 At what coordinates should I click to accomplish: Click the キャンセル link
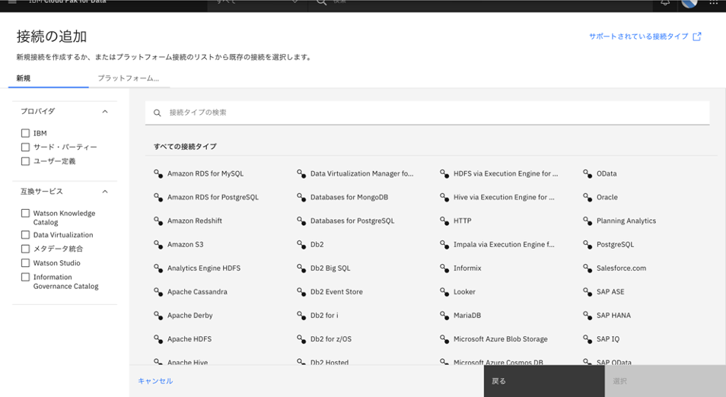click(155, 381)
